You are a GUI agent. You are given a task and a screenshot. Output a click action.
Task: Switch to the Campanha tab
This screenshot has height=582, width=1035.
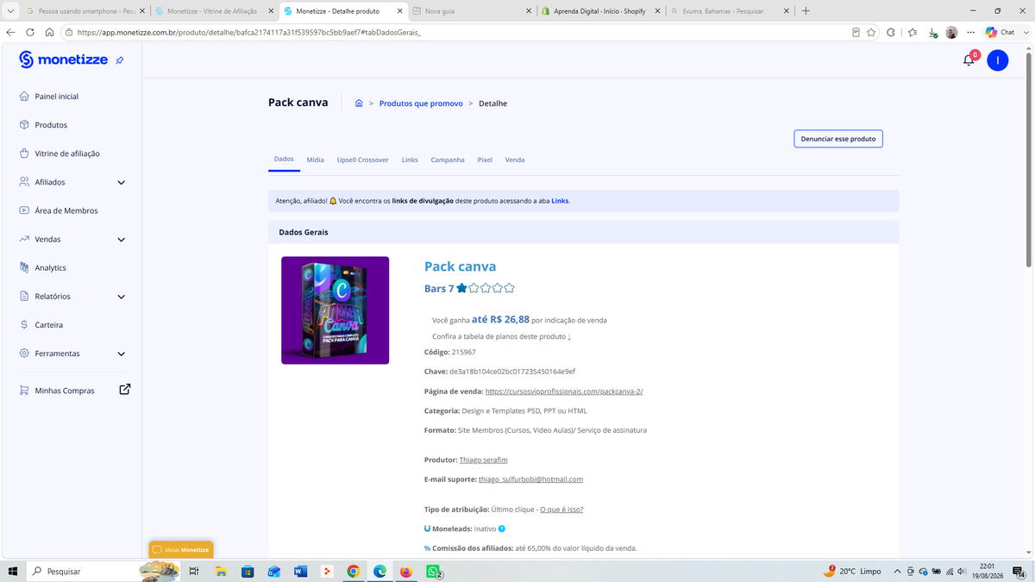[x=448, y=160]
